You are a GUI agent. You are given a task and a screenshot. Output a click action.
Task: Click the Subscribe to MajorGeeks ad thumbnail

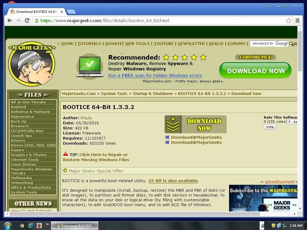(x=263, y=198)
